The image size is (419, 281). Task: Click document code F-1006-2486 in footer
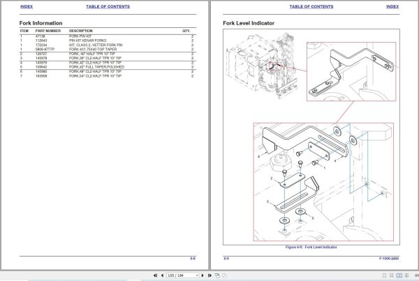coord(389,259)
